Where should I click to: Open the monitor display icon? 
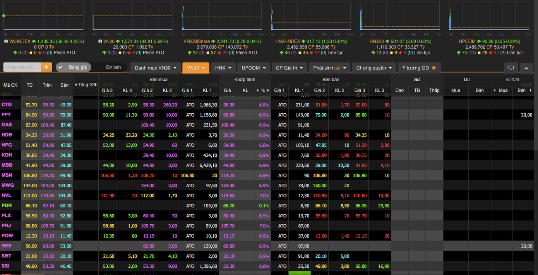coord(511,68)
